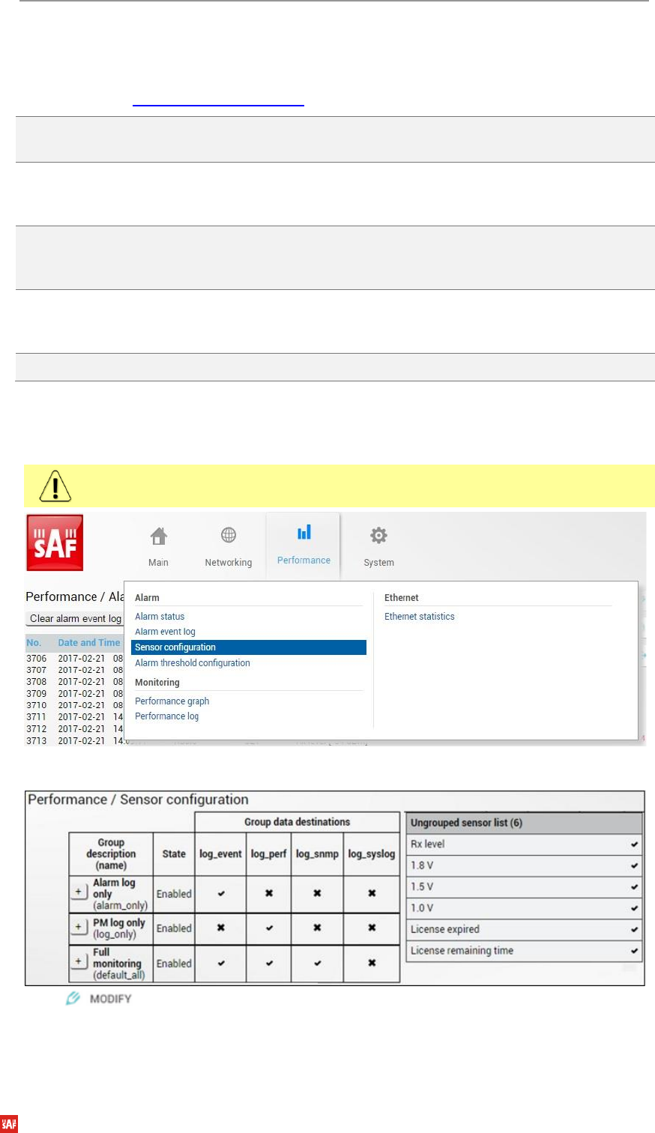Image resolution: width=655 pixels, height=1133 pixels.
Task: Click the No. column header
Action: tap(34, 643)
